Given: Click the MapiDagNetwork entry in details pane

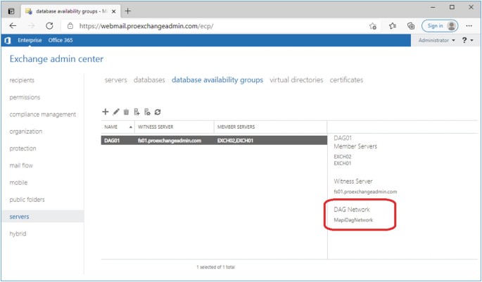Looking at the screenshot, I should pos(353,220).
